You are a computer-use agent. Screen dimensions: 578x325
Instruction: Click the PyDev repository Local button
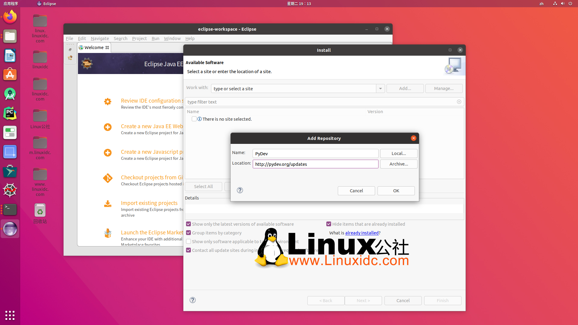(x=399, y=153)
